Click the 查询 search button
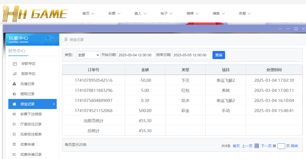Screen dimensions: 306x159 (219, 55)
